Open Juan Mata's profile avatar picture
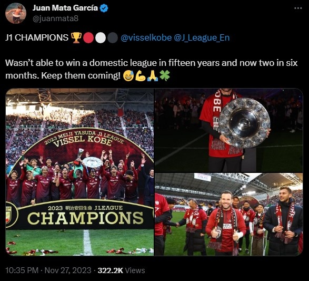Viewport: 309px width, 281px height. 16,13
